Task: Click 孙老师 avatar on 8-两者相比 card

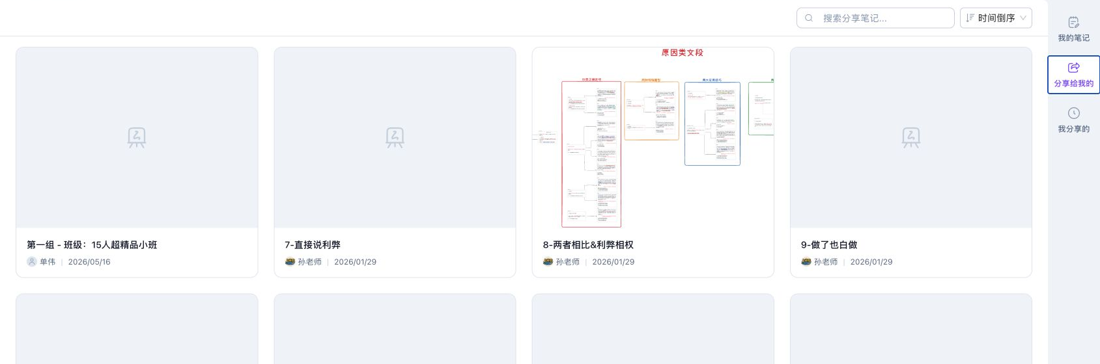Action: point(548,261)
